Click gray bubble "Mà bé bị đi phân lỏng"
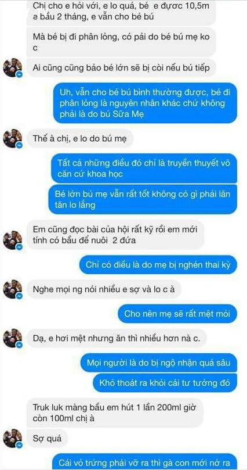 pyautogui.click(x=121, y=42)
